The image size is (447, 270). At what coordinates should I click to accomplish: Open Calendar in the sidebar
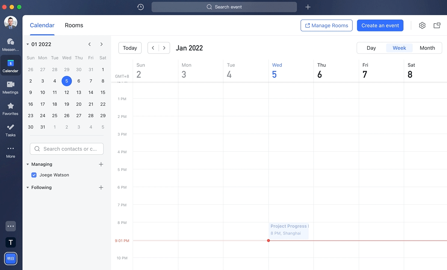point(10,66)
